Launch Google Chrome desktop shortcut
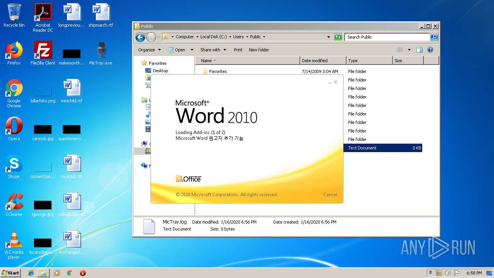Image resolution: width=494 pixels, height=278 pixels. (x=14, y=93)
